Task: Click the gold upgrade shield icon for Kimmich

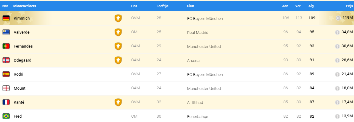Action: point(118,18)
